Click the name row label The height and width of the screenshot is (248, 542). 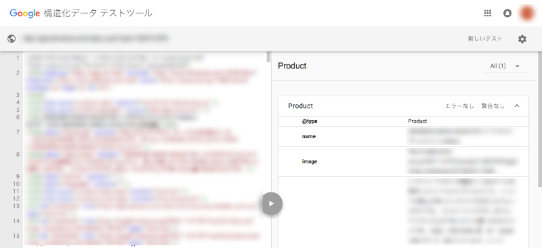309,137
